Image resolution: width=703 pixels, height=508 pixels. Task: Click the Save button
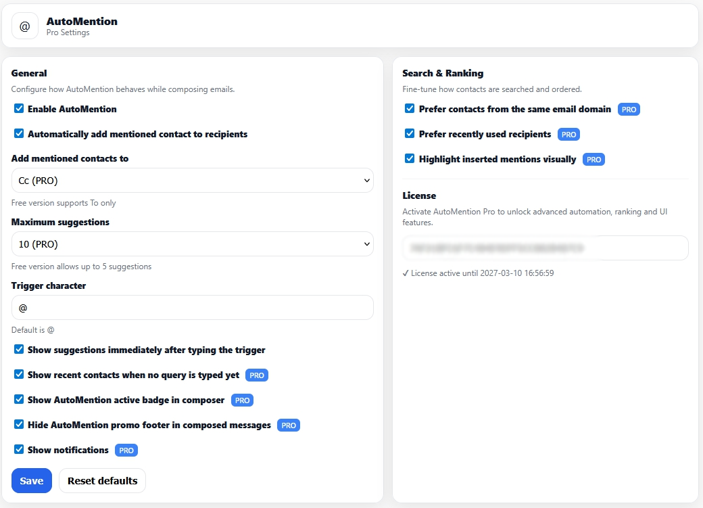(x=31, y=480)
